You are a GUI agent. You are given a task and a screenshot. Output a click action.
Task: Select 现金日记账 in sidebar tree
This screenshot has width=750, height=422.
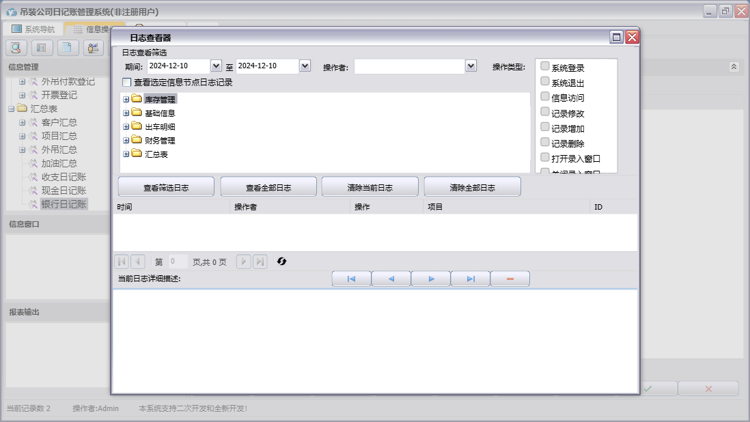64,191
